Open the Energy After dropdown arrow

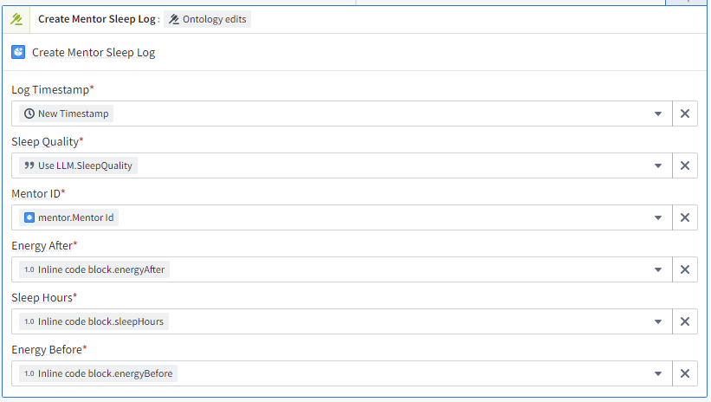click(x=659, y=269)
